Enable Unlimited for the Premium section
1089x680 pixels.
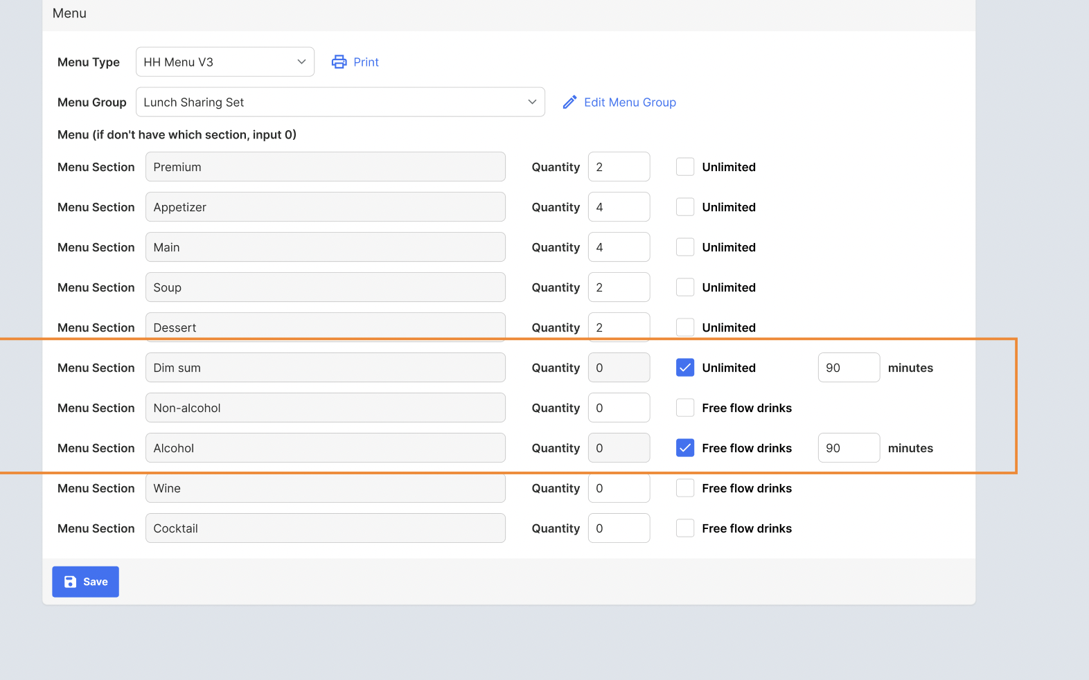(x=685, y=167)
